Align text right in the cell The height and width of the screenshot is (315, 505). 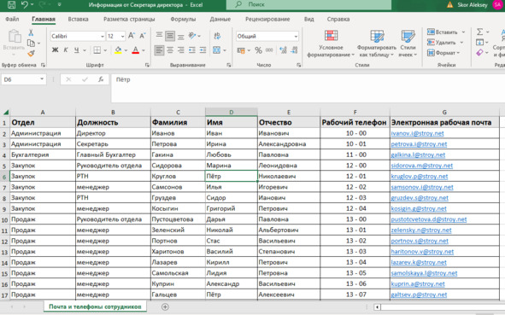pos(180,50)
